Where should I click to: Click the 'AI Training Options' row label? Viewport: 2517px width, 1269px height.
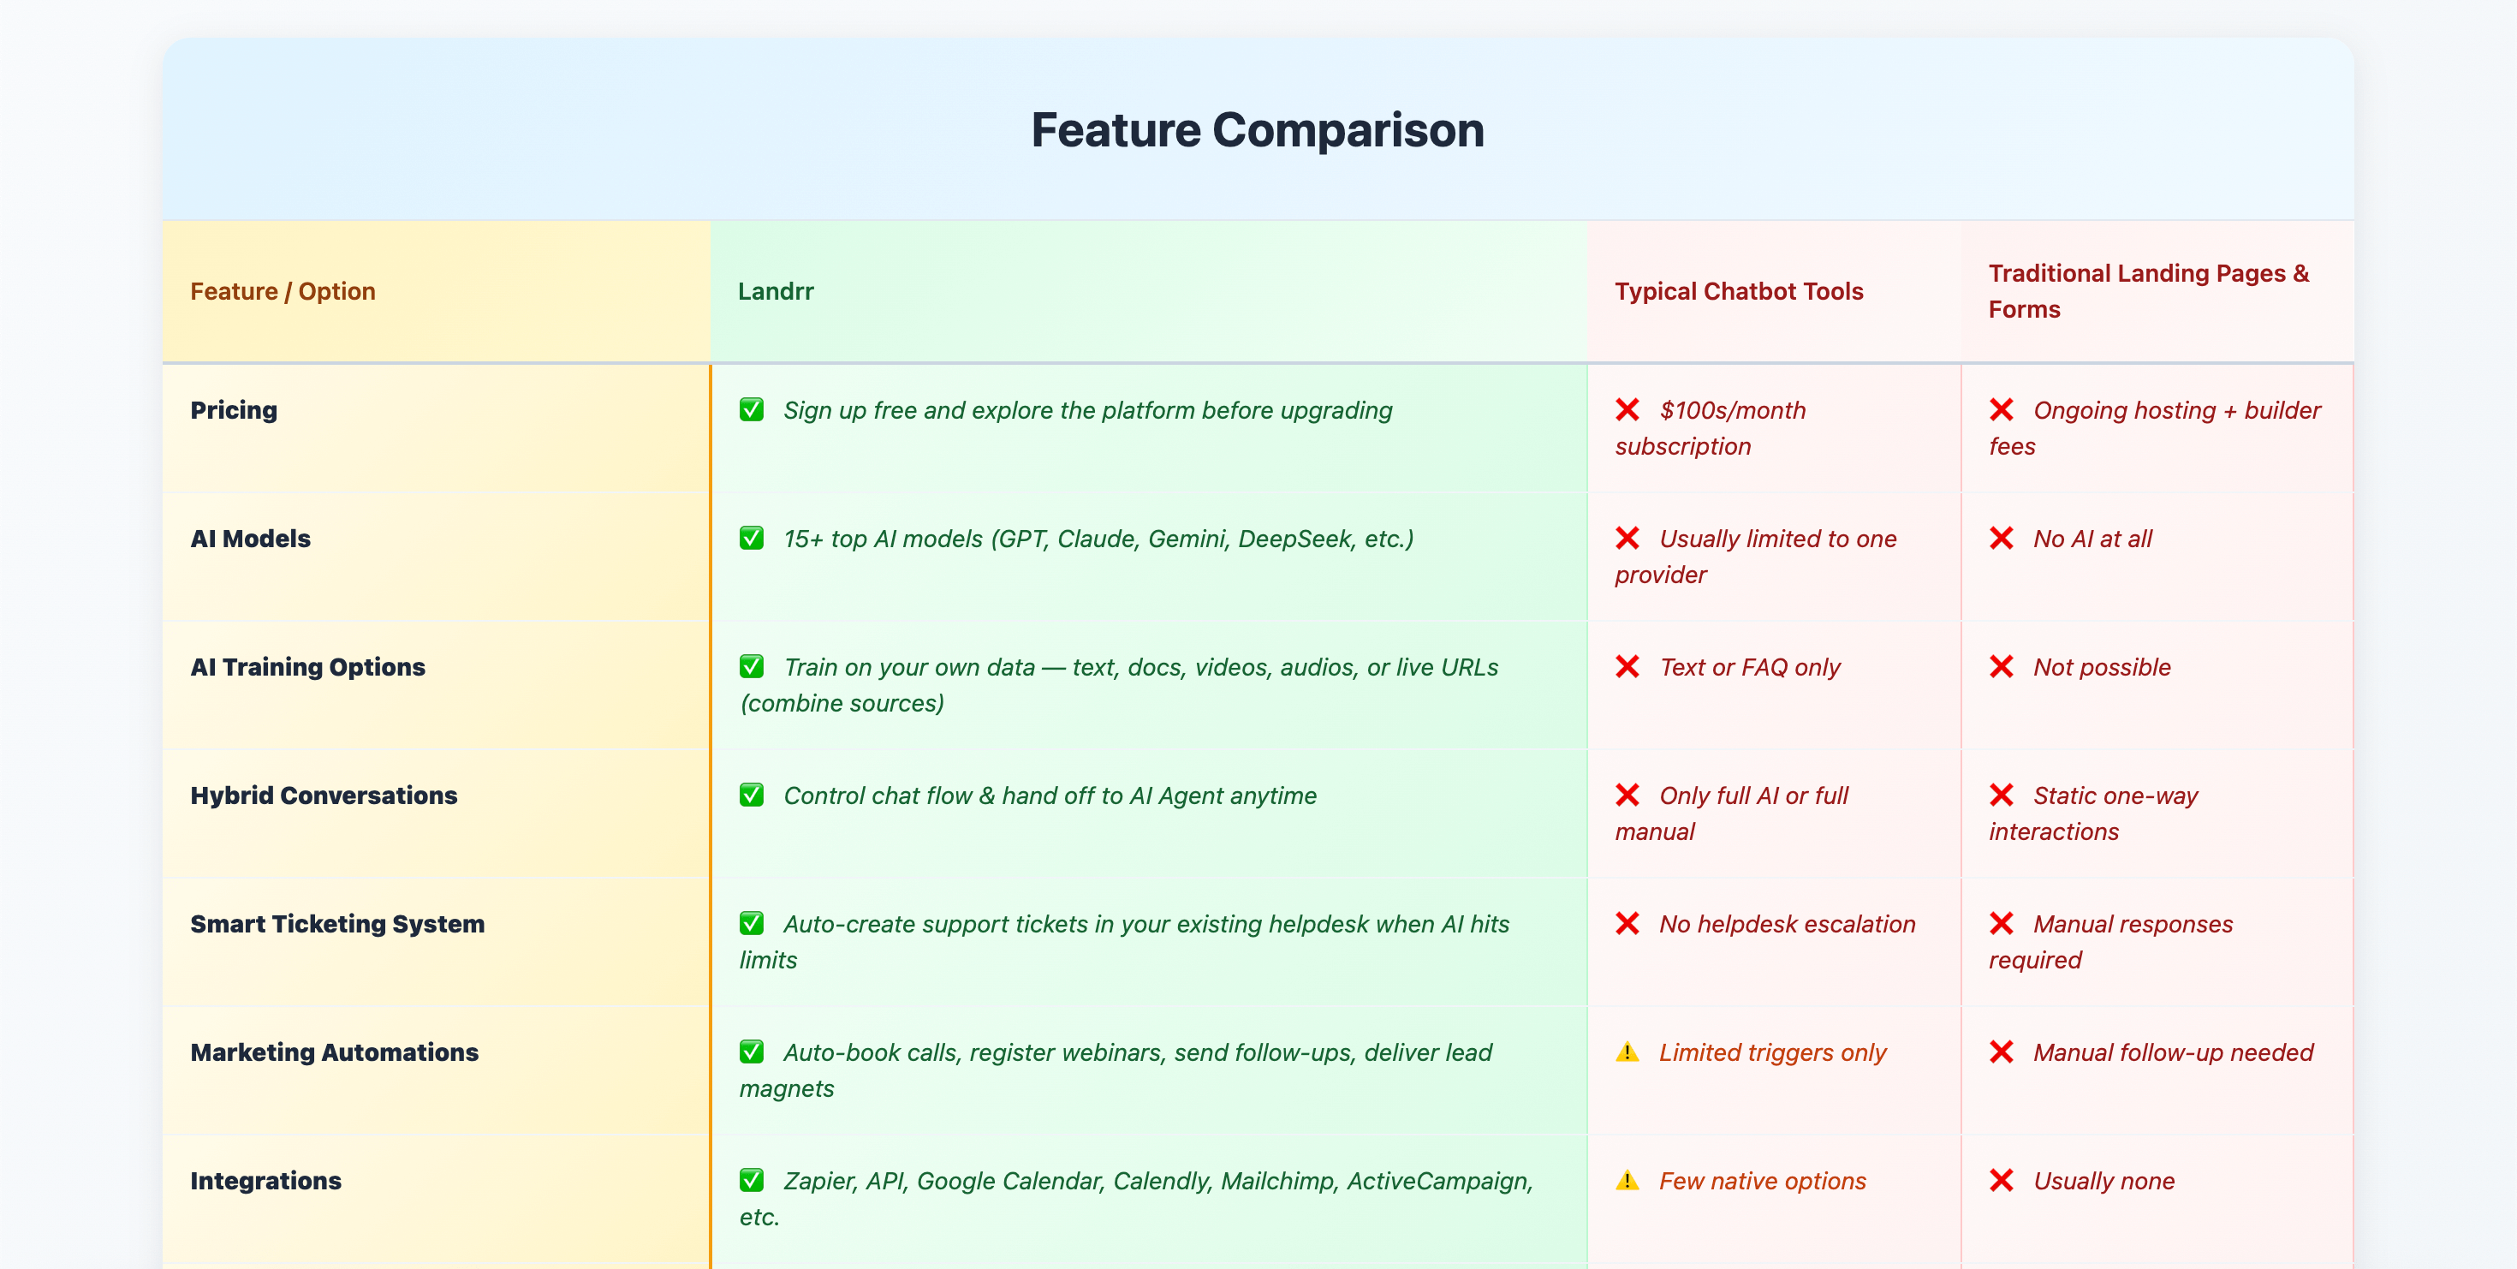308,666
